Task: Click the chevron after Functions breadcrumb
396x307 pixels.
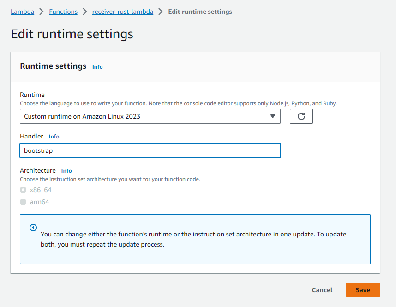Action: (85, 12)
